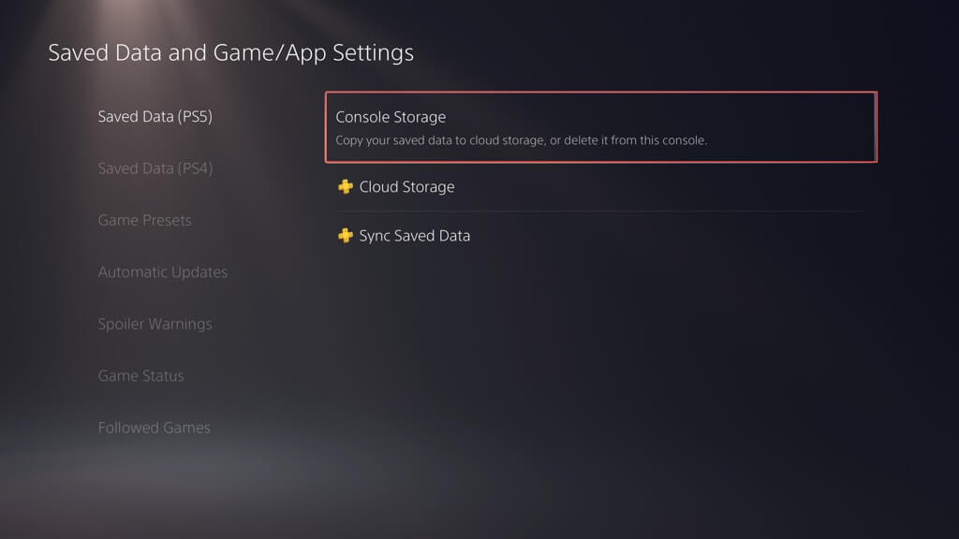Click the Saved Data and Game/App Settings title

[230, 52]
